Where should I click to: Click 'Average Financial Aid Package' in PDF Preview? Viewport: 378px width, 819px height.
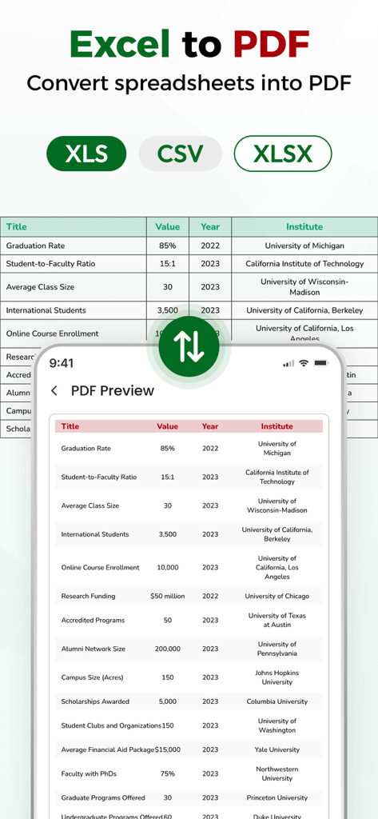pos(108,749)
